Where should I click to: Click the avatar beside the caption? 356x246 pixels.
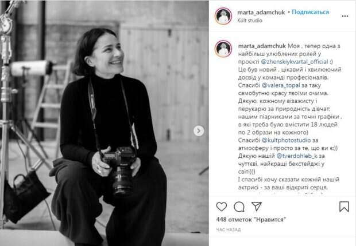tap(223, 49)
